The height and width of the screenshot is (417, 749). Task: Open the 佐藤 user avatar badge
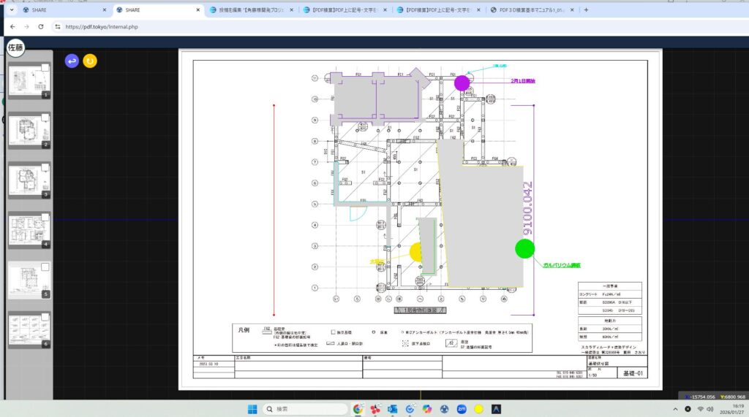[15, 48]
